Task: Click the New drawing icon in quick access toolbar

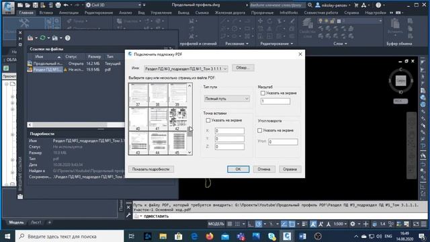Action: point(20,5)
